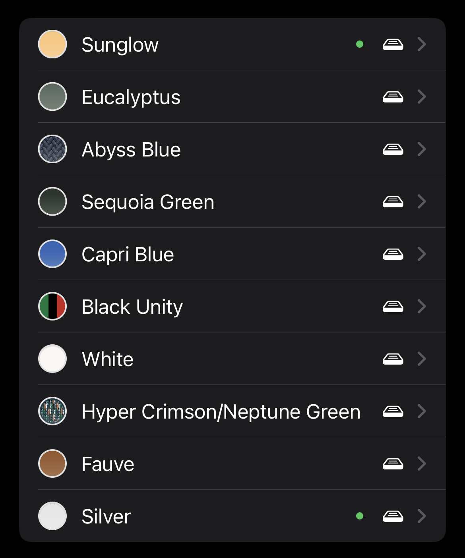465x558 pixels.
Task: Click the band icon next to Sequoia Green
Action: click(x=393, y=201)
